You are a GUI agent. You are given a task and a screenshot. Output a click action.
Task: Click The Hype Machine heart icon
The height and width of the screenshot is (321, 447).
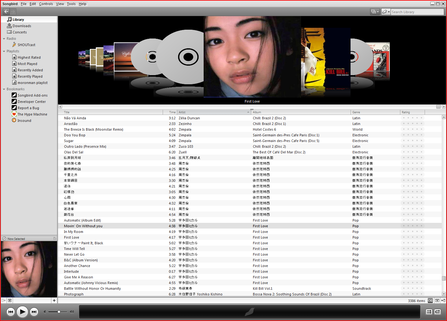point(14,114)
